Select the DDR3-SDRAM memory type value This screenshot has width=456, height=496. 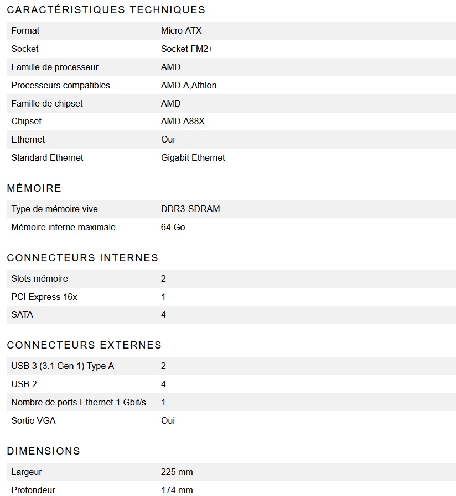(x=190, y=209)
